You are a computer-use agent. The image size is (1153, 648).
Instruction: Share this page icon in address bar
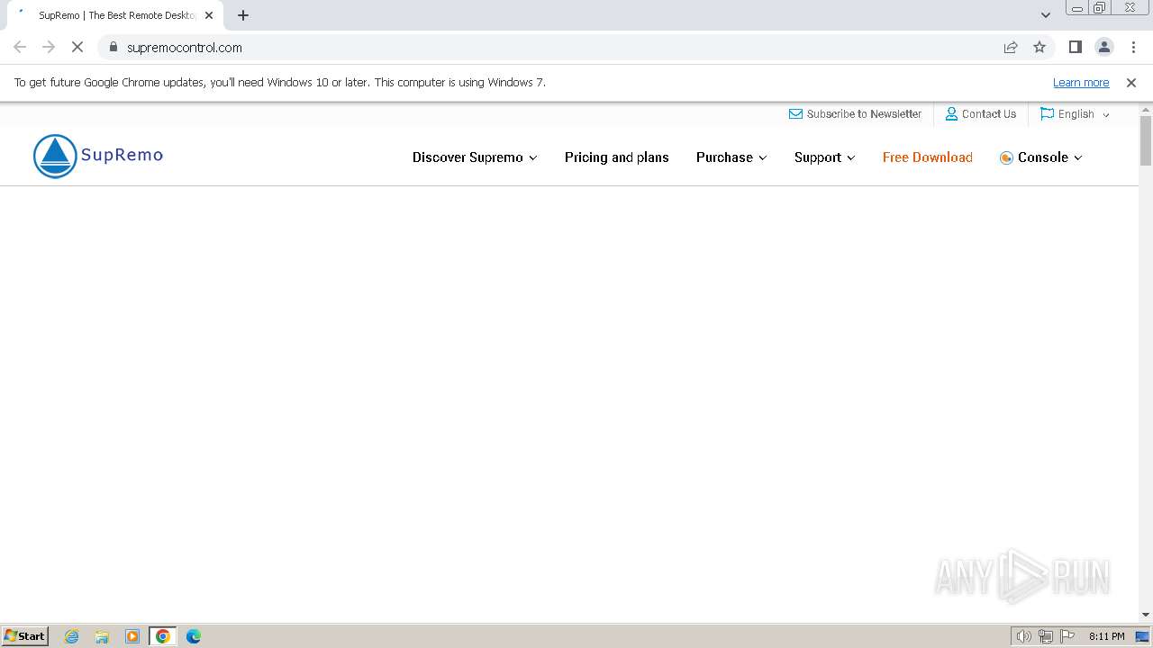tap(1011, 47)
